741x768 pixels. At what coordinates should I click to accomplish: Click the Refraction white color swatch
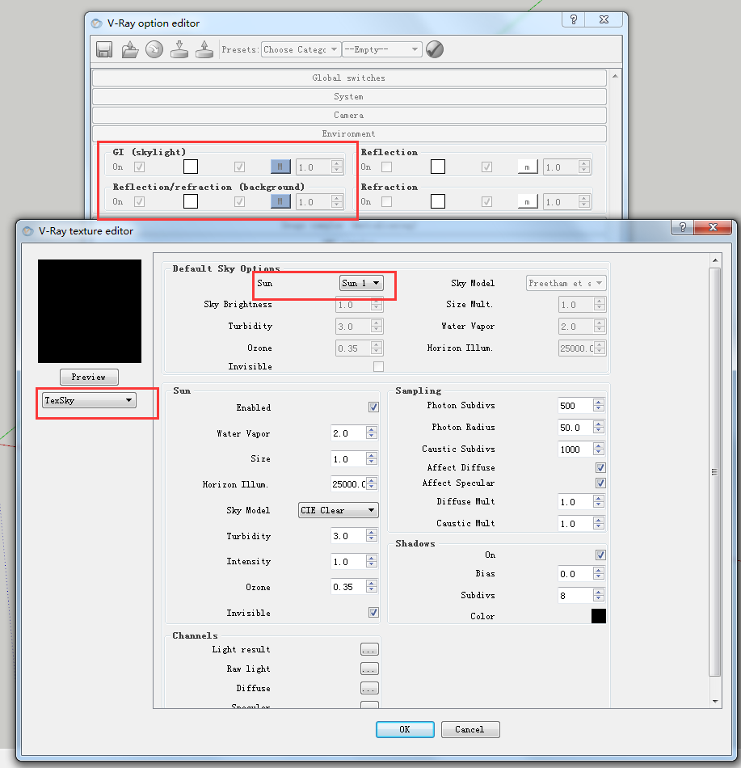point(437,202)
